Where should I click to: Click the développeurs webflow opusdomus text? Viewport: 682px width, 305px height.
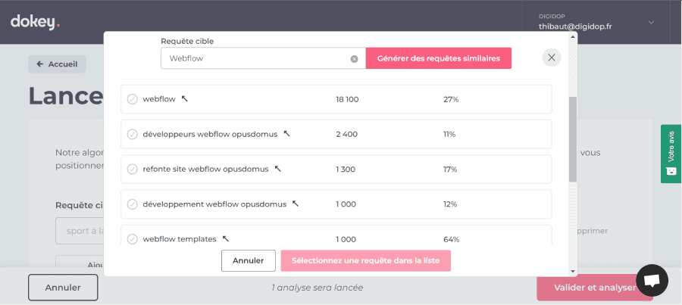(210, 135)
